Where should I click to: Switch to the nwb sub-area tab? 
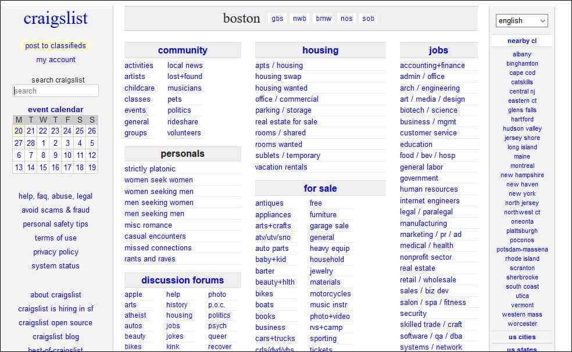click(299, 18)
